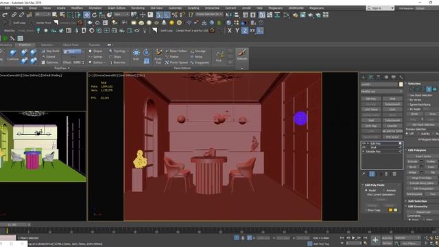Click Remove modifier trash icon
Viewport: 439px width, 247px height.
[386, 174]
